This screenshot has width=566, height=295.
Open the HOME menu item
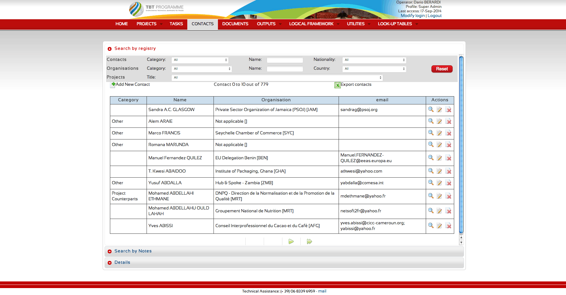tap(122, 24)
